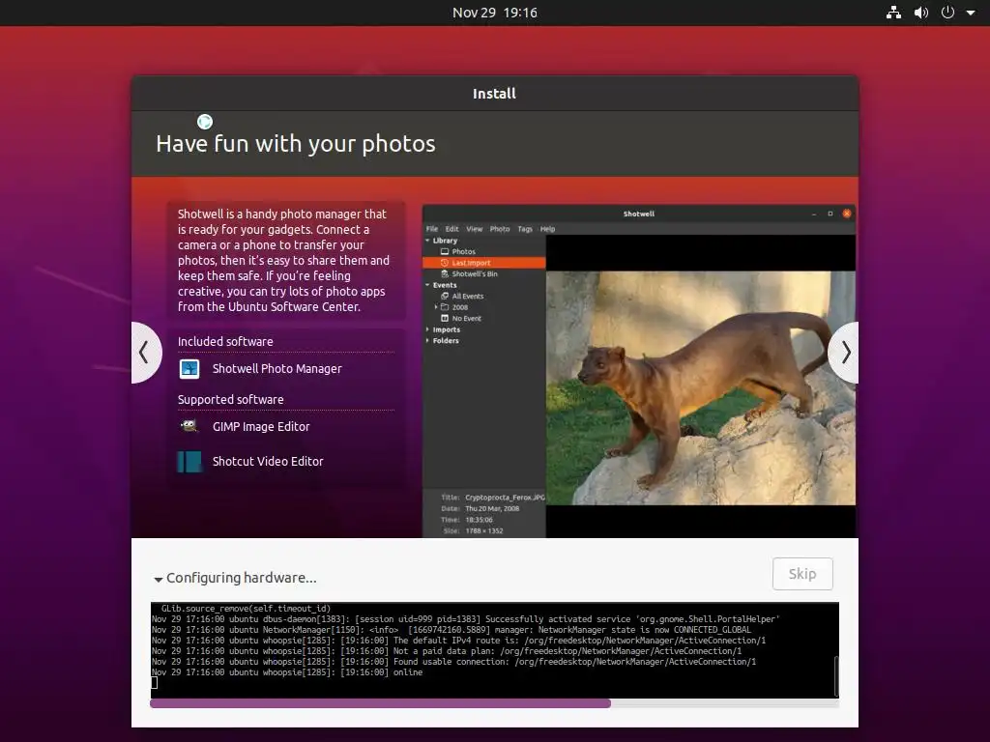This screenshot has width=990, height=742.
Task: Click the GIMP Image Editor icon
Action: [x=189, y=426]
